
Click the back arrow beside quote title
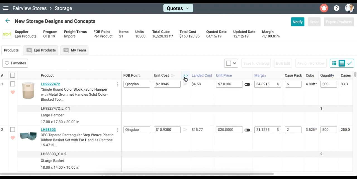tap(8, 21)
